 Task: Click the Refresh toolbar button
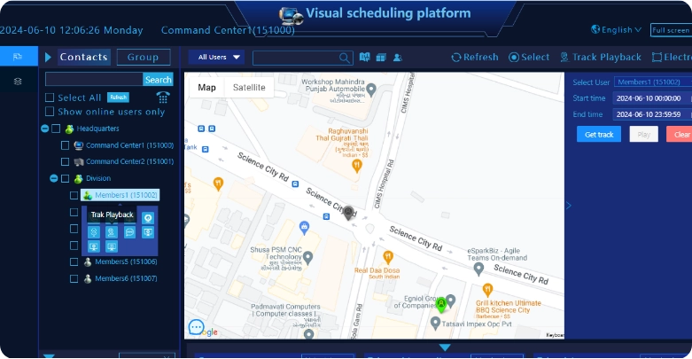(475, 58)
